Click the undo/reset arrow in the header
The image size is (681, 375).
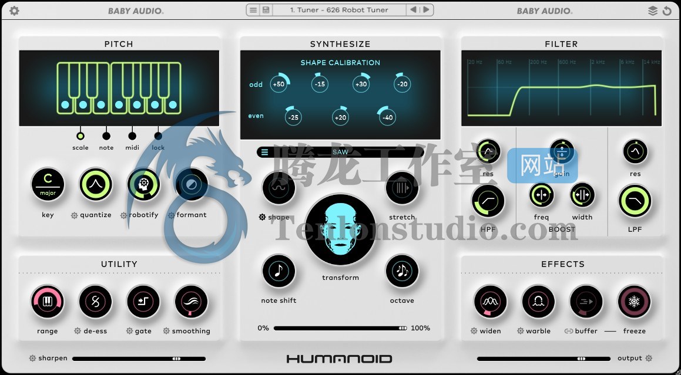click(667, 11)
